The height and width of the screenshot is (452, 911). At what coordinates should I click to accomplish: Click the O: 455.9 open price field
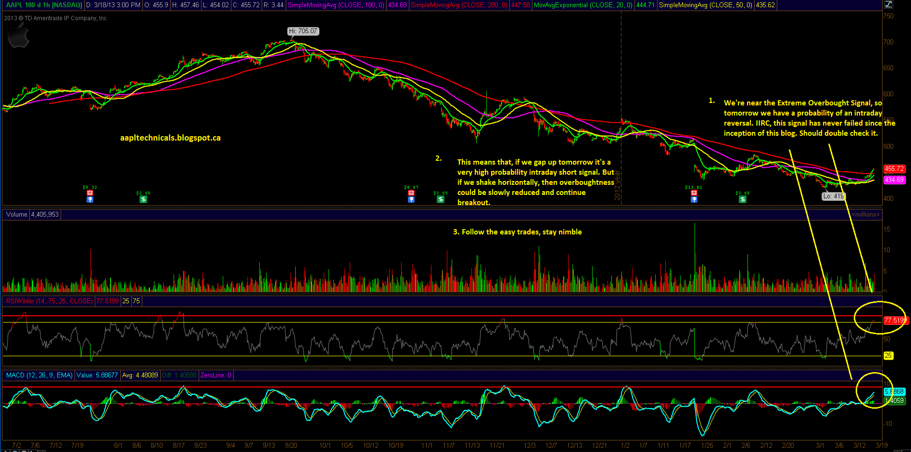coord(156,5)
